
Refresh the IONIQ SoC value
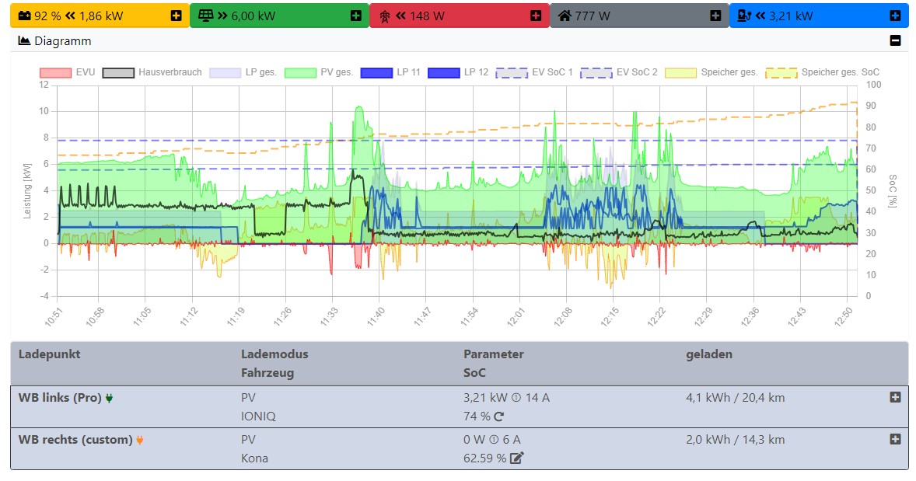tap(498, 417)
